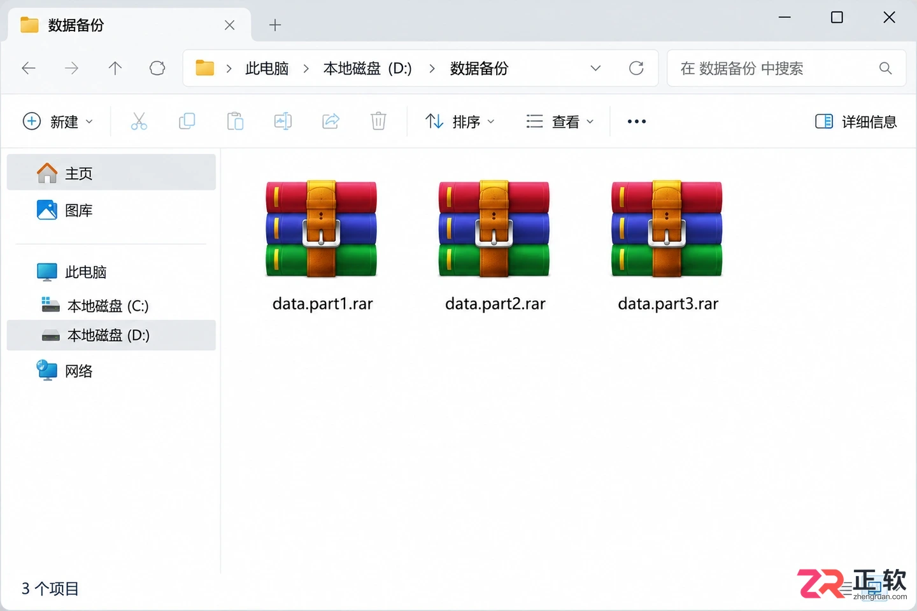Open the see more three-dots menu
This screenshot has height=611, width=917.
[637, 121]
